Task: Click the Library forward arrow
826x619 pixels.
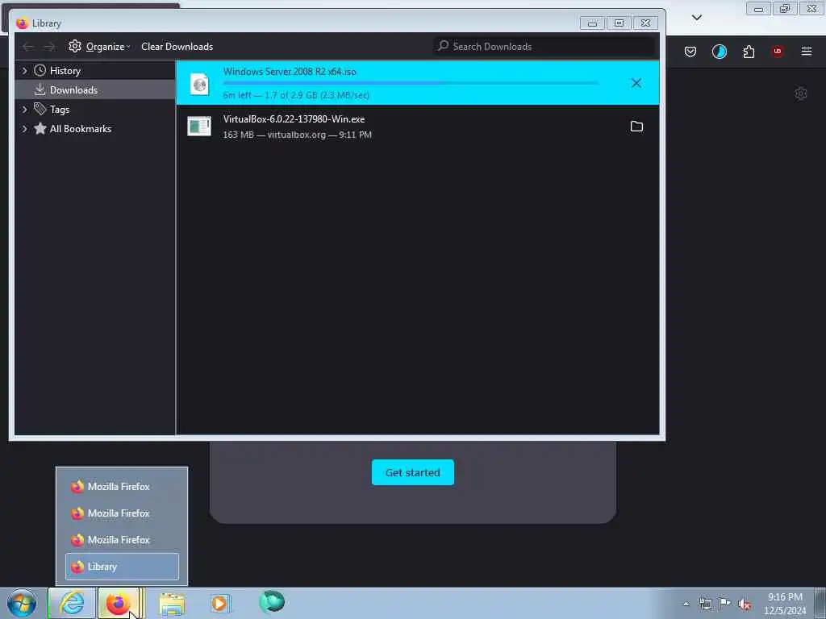Action: [49, 47]
